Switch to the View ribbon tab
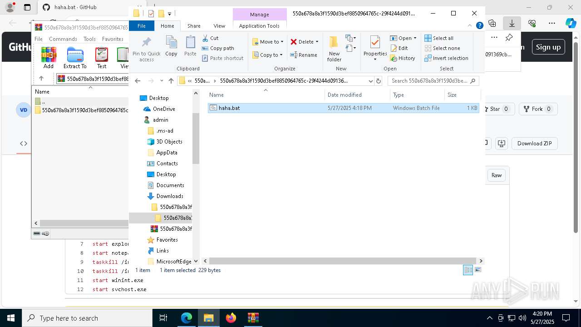This screenshot has height=327, width=581. pyautogui.click(x=219, y=26)
